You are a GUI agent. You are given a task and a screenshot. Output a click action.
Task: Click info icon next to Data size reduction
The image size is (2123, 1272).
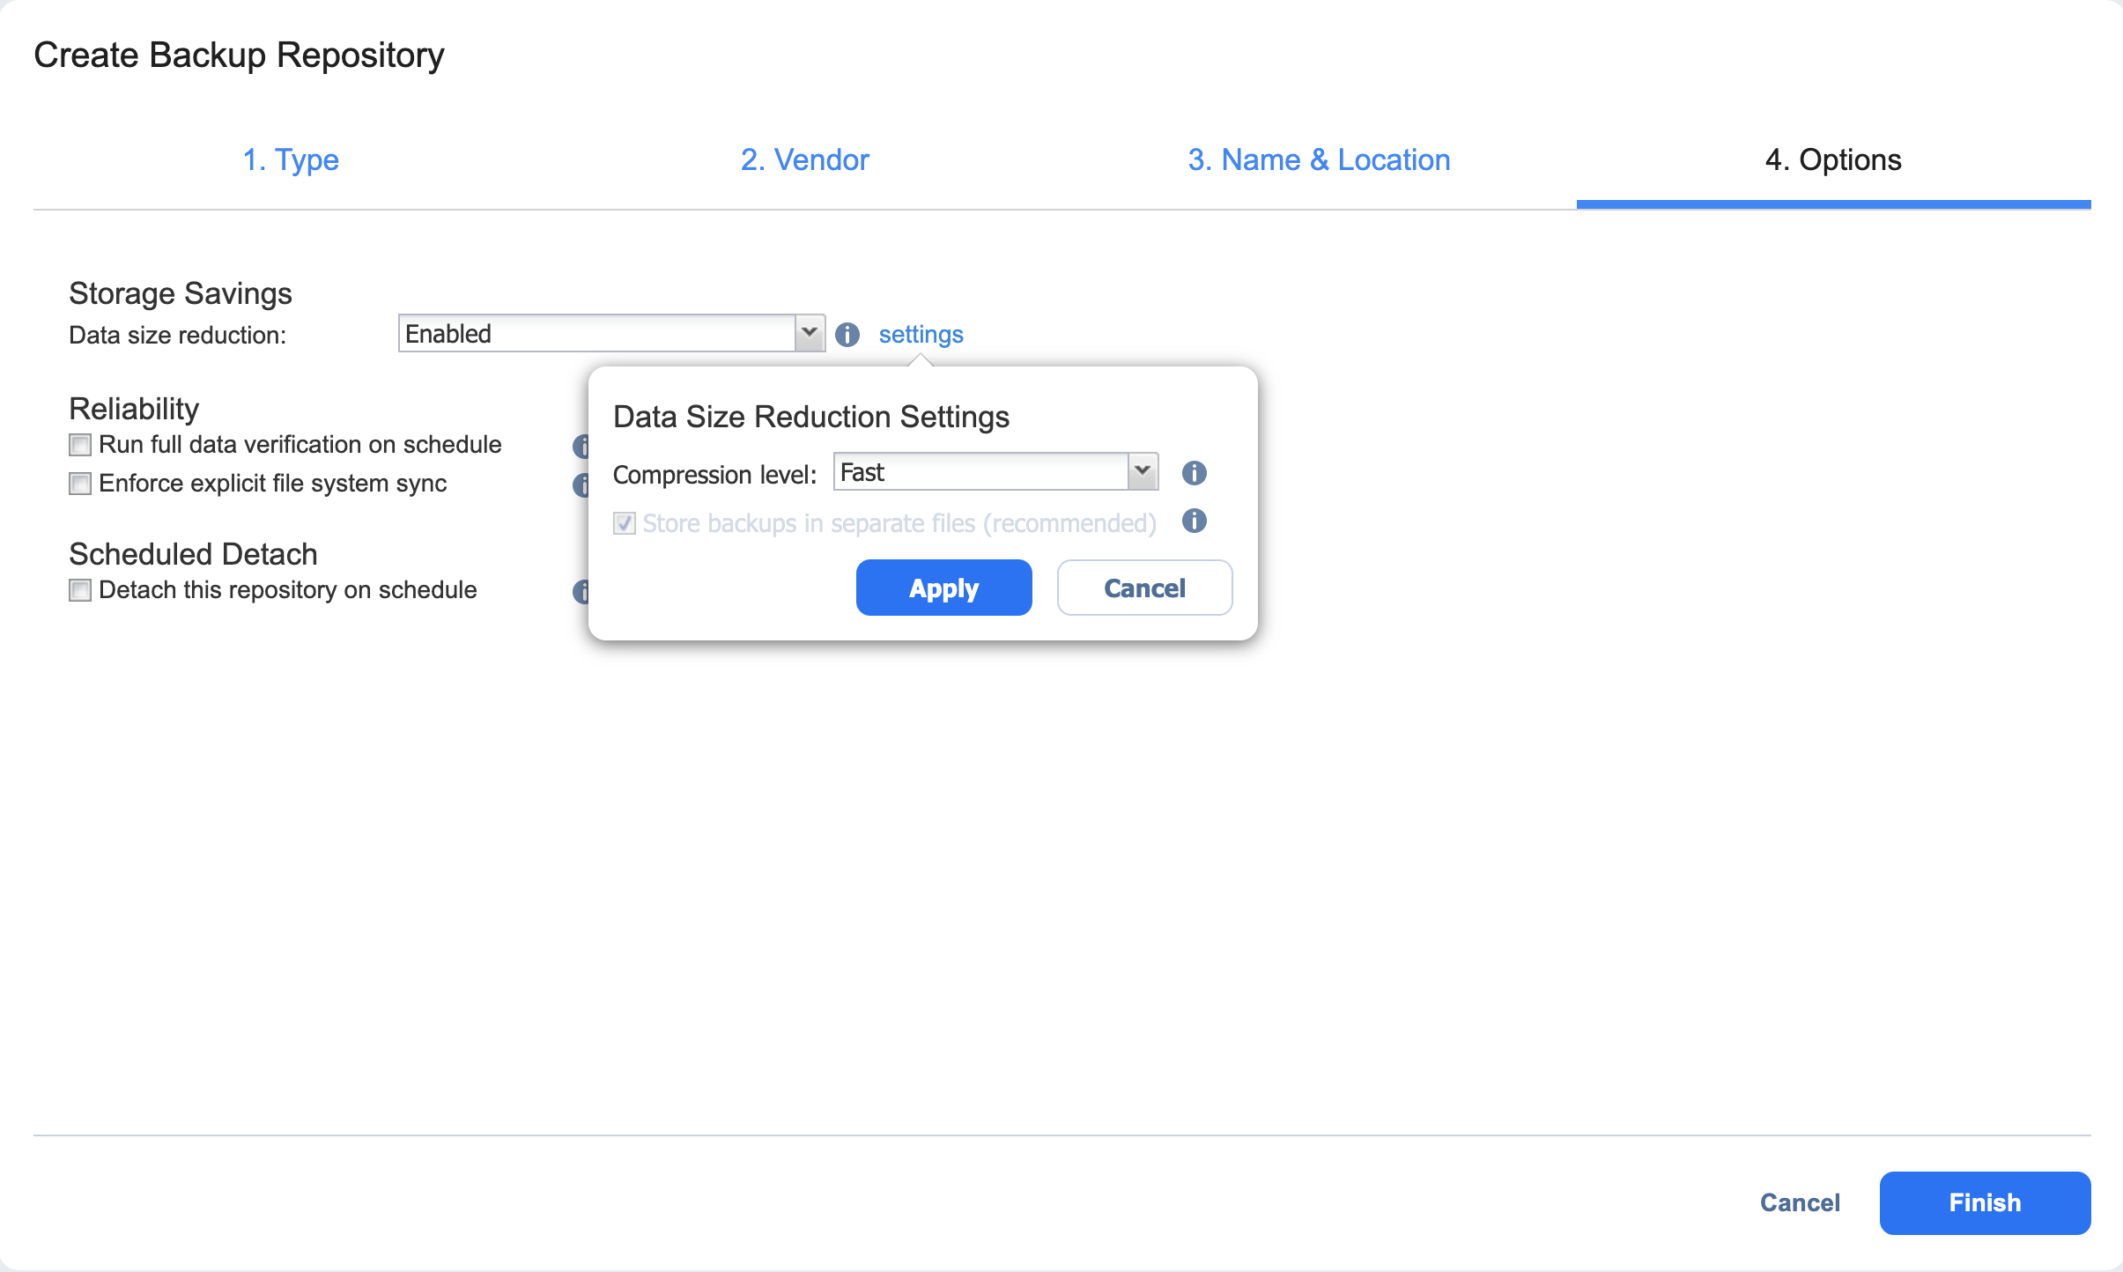tap(847, 335)
